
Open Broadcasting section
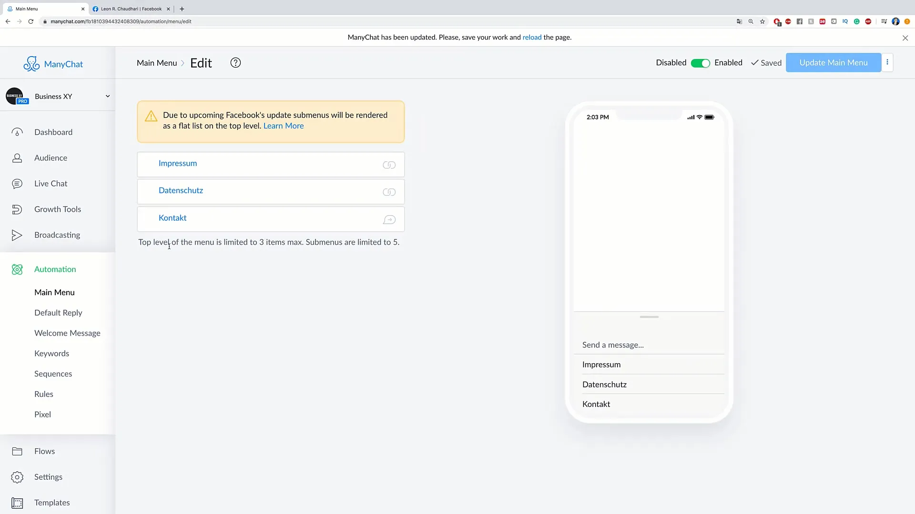(x=57, y=234)
